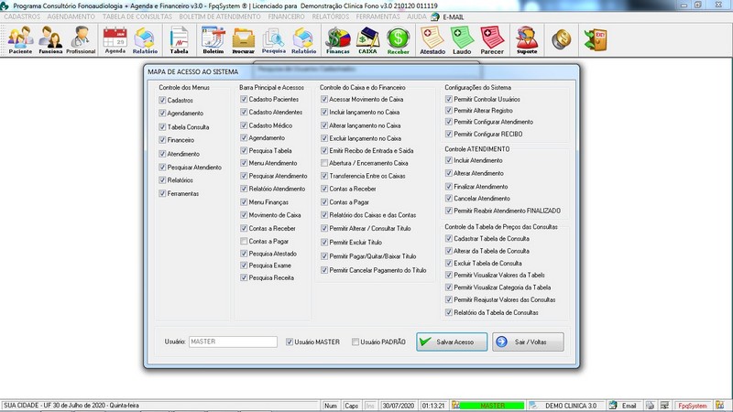
Task: Open the AJUDA menu
Action: pos(417,16)
